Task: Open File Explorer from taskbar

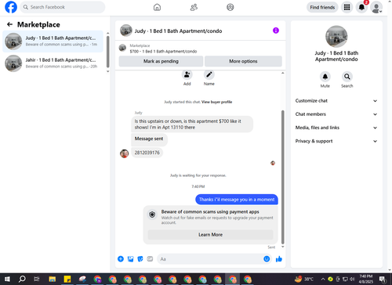Action: (53, 279)
